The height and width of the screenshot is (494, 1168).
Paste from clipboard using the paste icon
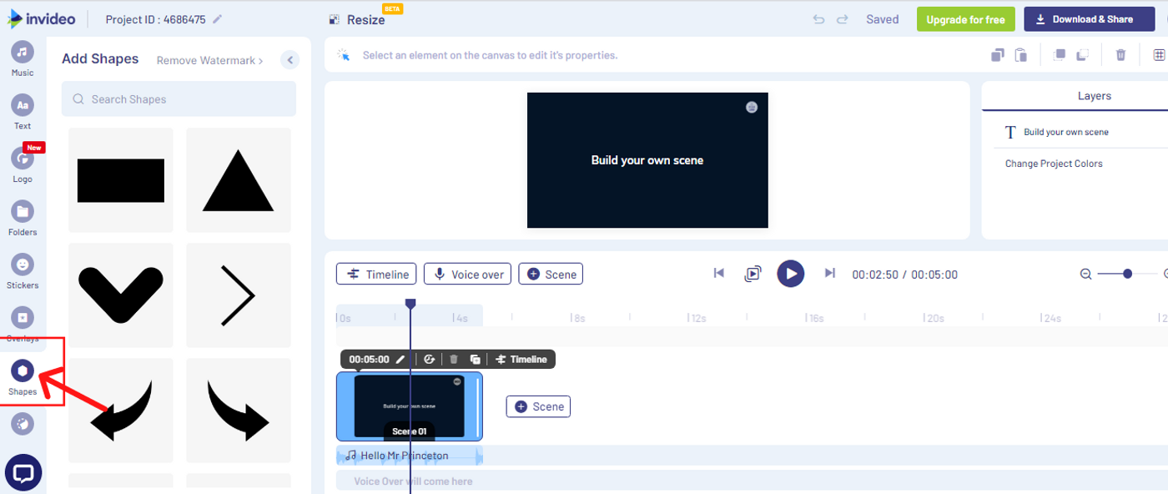click(x=1020, y=54)
